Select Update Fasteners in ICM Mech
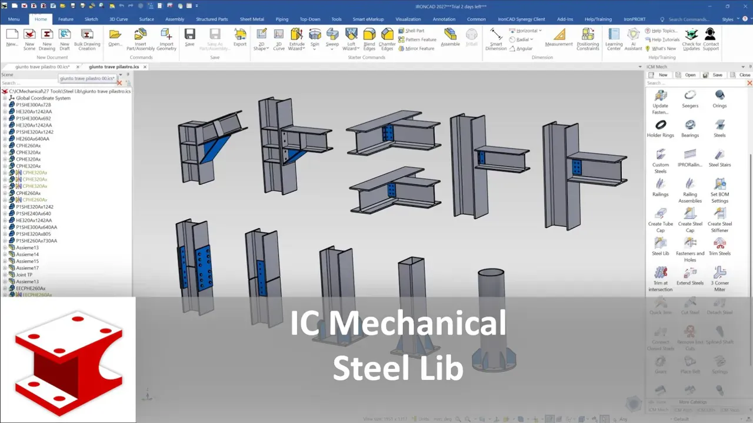 (x=661, y=102)
